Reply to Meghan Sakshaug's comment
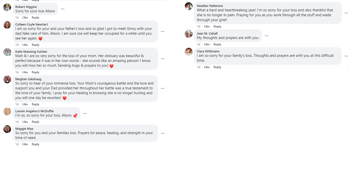Viewport: 349px width, 196px height. tap(35, 105)
